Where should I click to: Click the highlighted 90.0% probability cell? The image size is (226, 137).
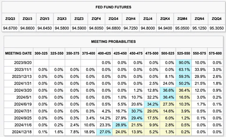coord(184,63)
